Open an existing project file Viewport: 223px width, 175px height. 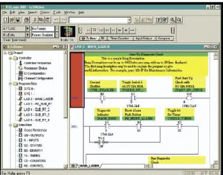pos(12,20)
